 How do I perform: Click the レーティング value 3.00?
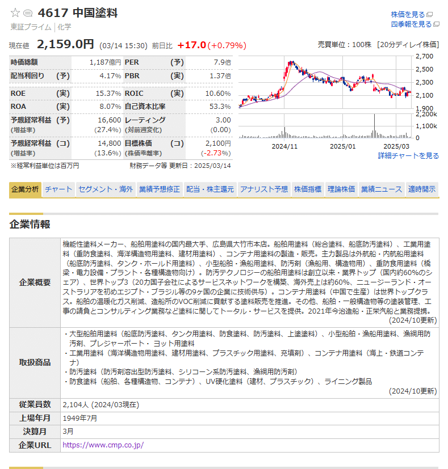click(223, 120)
